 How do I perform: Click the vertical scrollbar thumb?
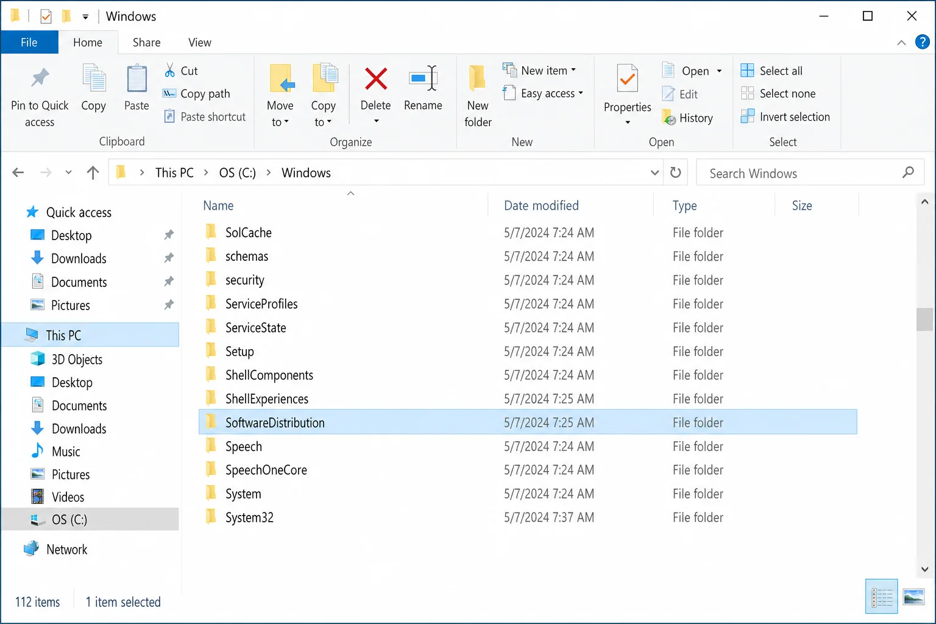point(924,319)
